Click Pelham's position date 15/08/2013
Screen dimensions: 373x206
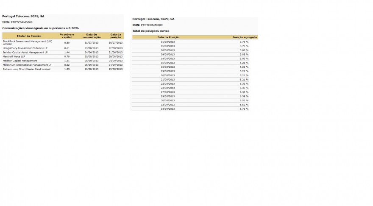[116, 69]
